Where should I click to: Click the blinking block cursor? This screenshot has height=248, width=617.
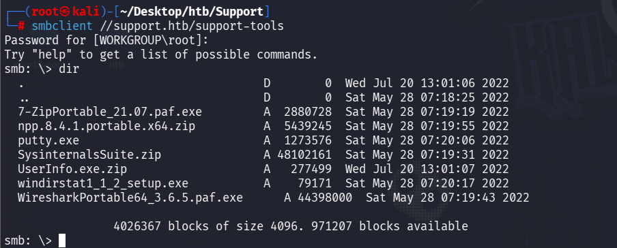point(62,240)
